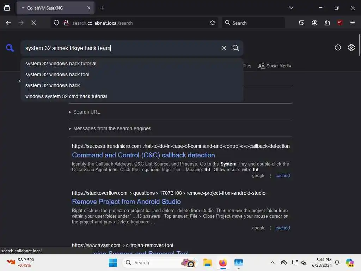Click the address bar URL
361x271 pixels.
(x=103, y=23)
